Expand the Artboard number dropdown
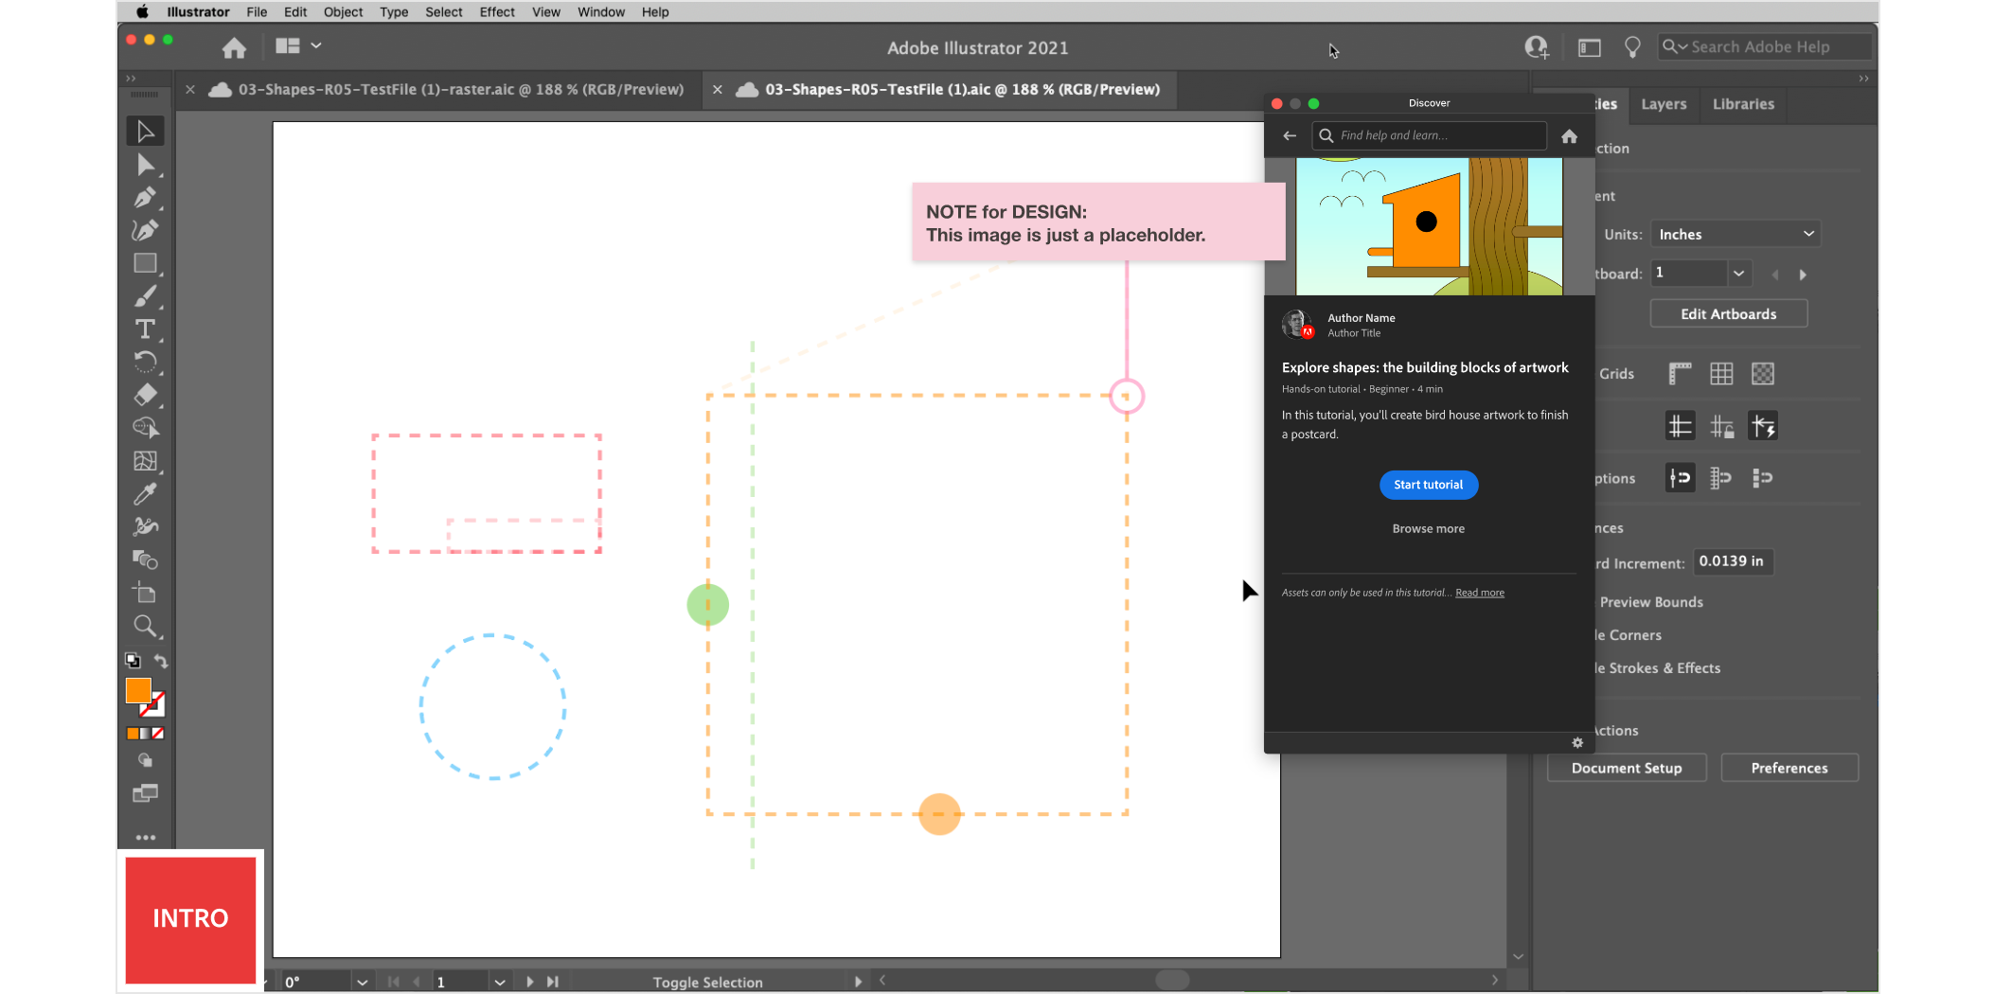This screenshot has width=1994, height=994. 1738,274
